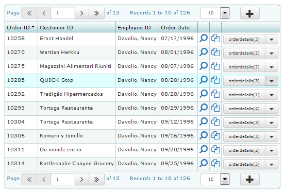This screenshot has height=193, width=286.
Task: Copy the Tradição Hipermercados order row
Action: (215, 94)
